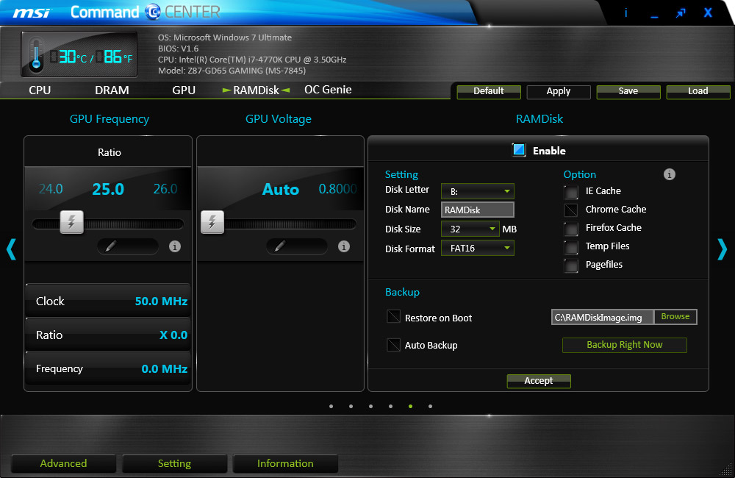This screenshot has height=478, width=735.
Task: Select the OC Genie tab
Action: coord(328,90)
